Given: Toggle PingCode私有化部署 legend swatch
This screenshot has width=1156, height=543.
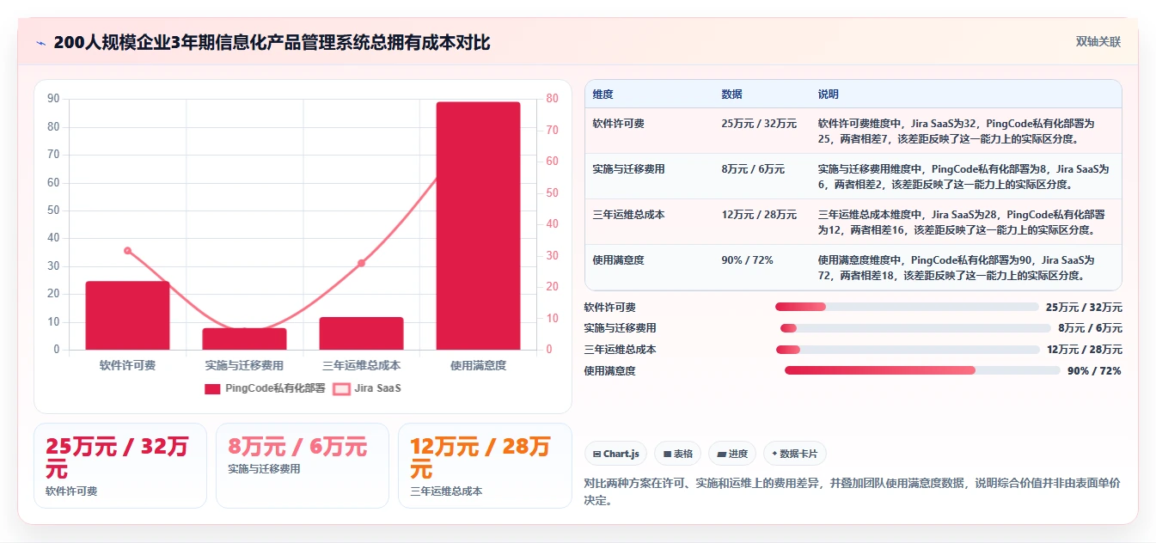Looking at the screenshot, I should pyautogui.click(x=212, y=389).
